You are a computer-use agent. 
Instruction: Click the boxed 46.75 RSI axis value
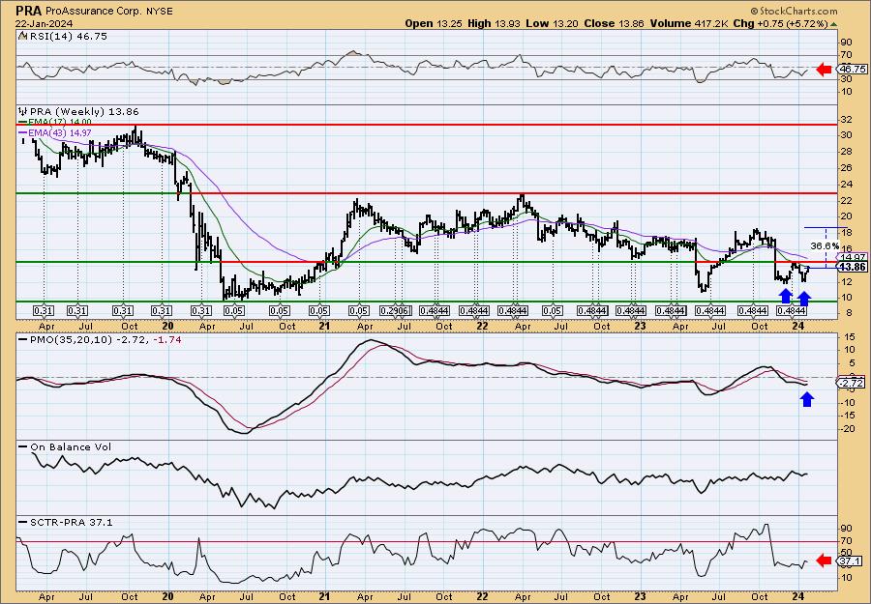pyautogui.click(x=852, y=70)
